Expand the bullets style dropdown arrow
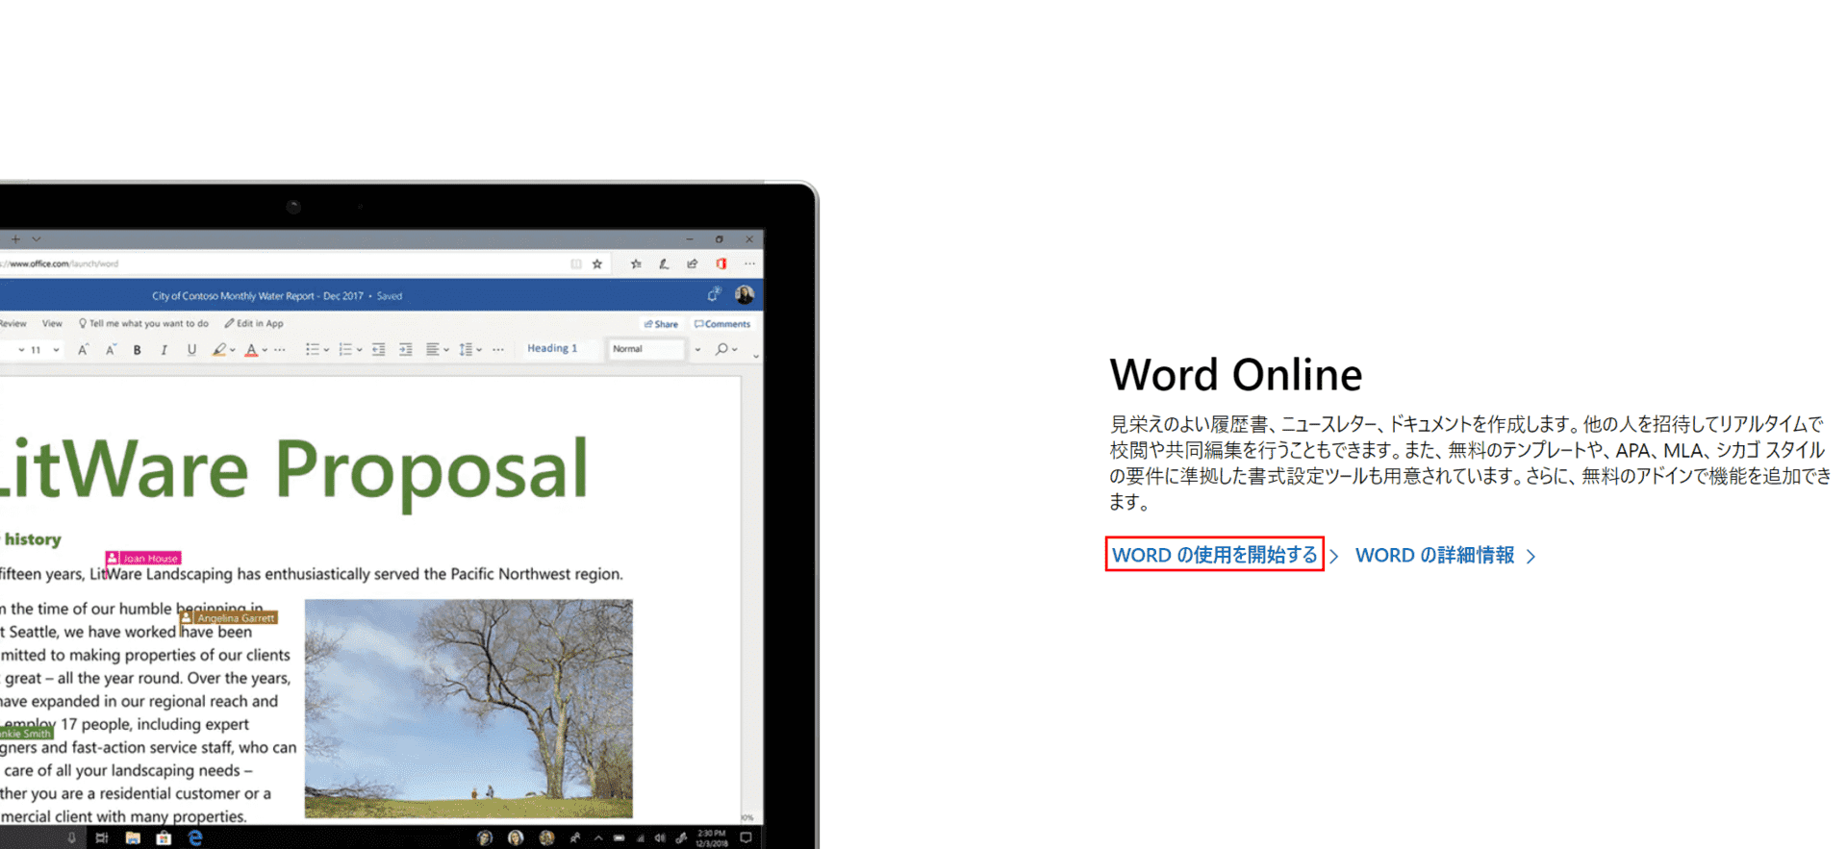1847x849 pixels. click(x=326, y=350)
